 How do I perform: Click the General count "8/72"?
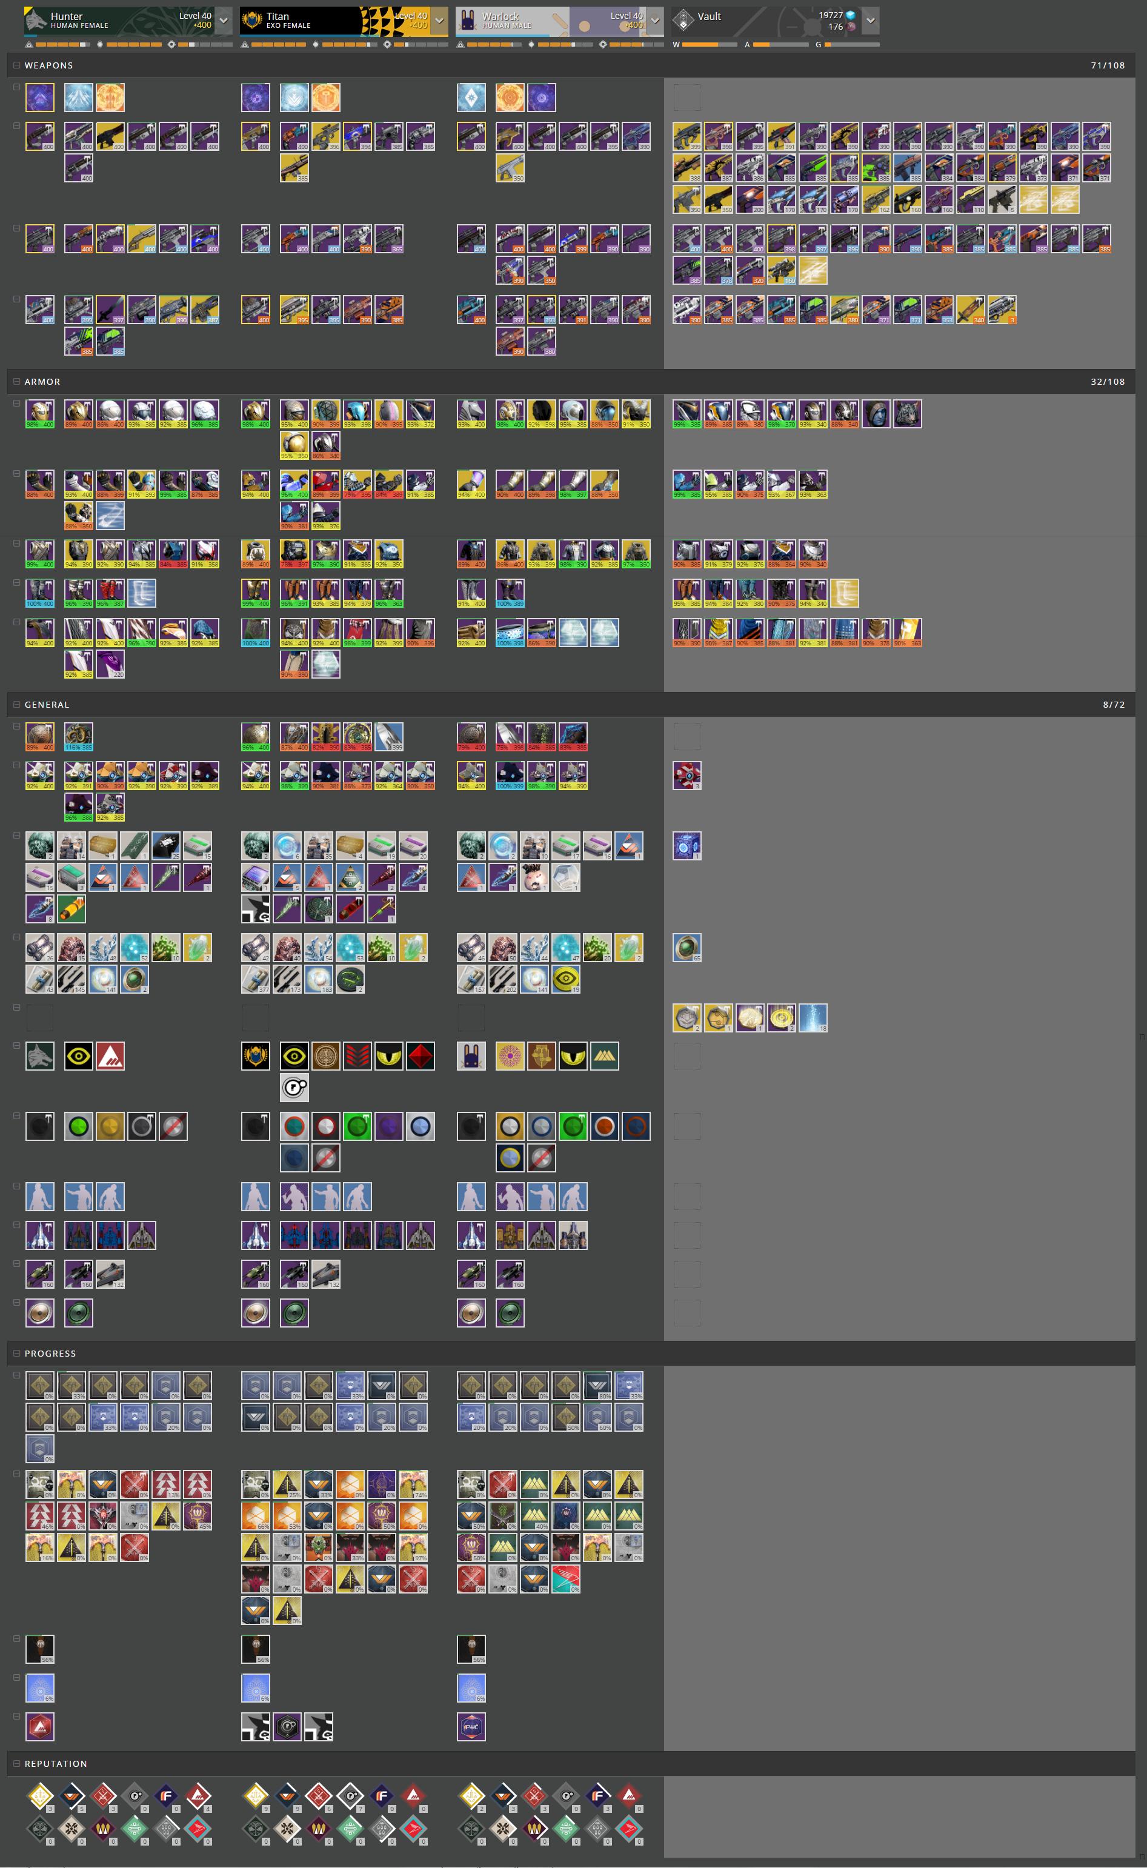coord(1114,705)
